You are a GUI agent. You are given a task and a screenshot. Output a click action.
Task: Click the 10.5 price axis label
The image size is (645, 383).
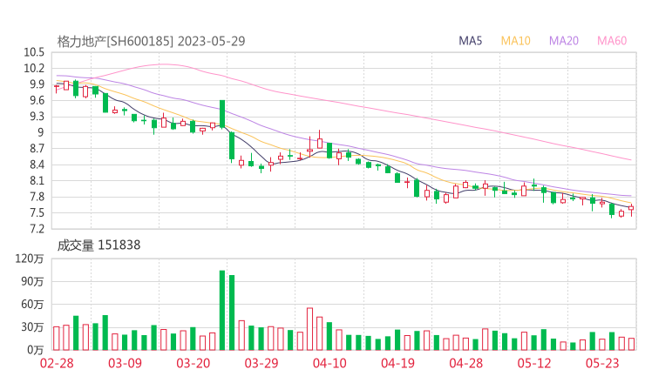pyautogui.click(x=34, y=52)
